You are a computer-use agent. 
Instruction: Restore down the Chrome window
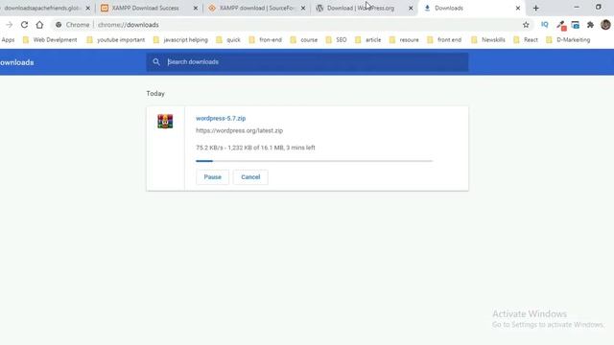point(599,7)
